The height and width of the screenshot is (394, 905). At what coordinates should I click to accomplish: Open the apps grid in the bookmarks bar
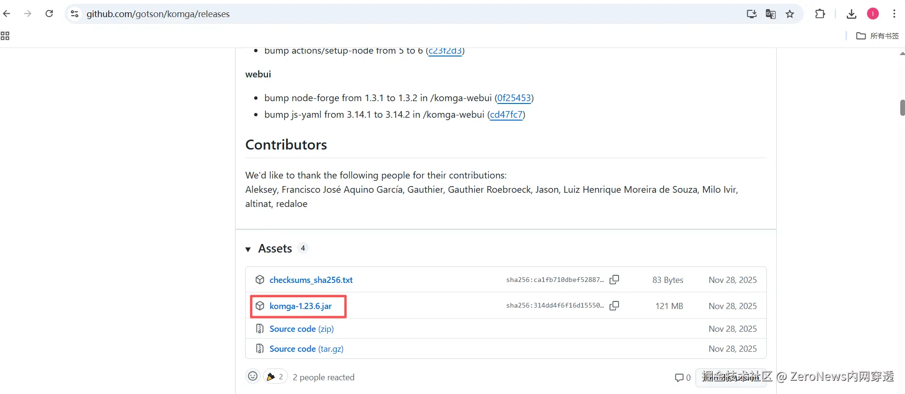(x=5, y=36)
